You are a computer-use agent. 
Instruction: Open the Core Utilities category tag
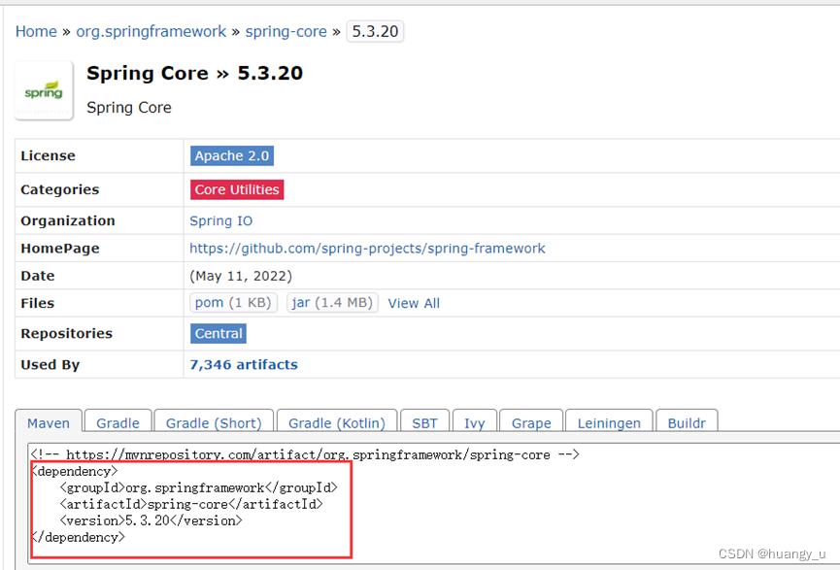[237, 189]
